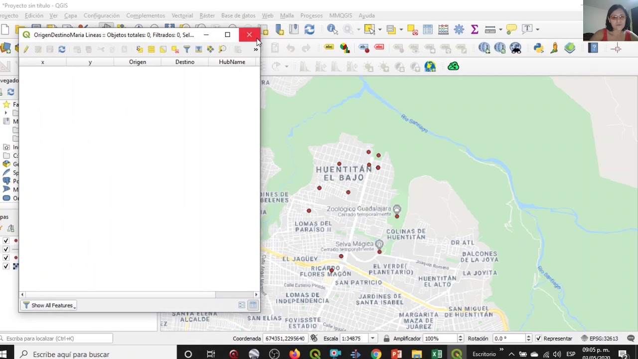
Task: Click the MMQGIS green cloud plugin icon
Action: point(453,66)
